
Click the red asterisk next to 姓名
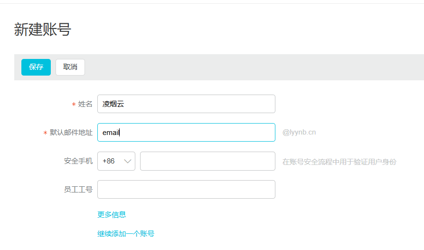click(x=74, y=105)
